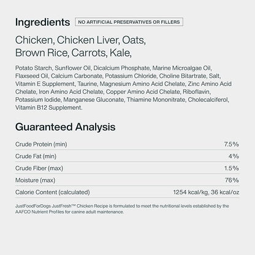Click the 4% crude fat value
The width and height of the screenshot is (255, 255).
click(234, 156)
